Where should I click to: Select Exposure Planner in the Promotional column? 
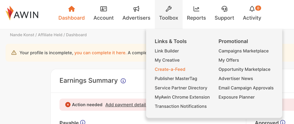point(237,97)
